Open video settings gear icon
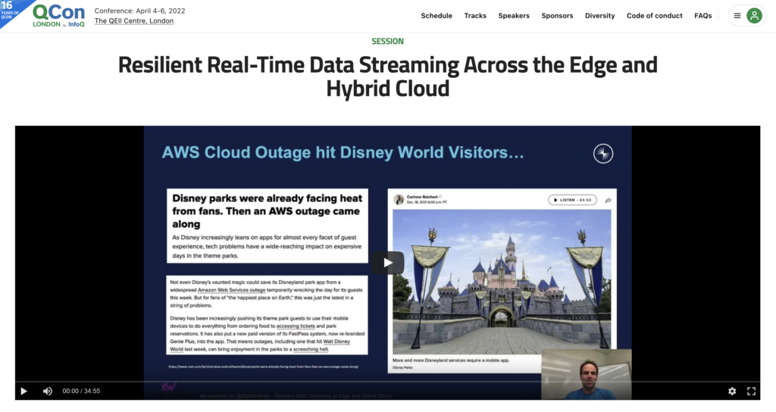776x412 pixels. (732, 392)
